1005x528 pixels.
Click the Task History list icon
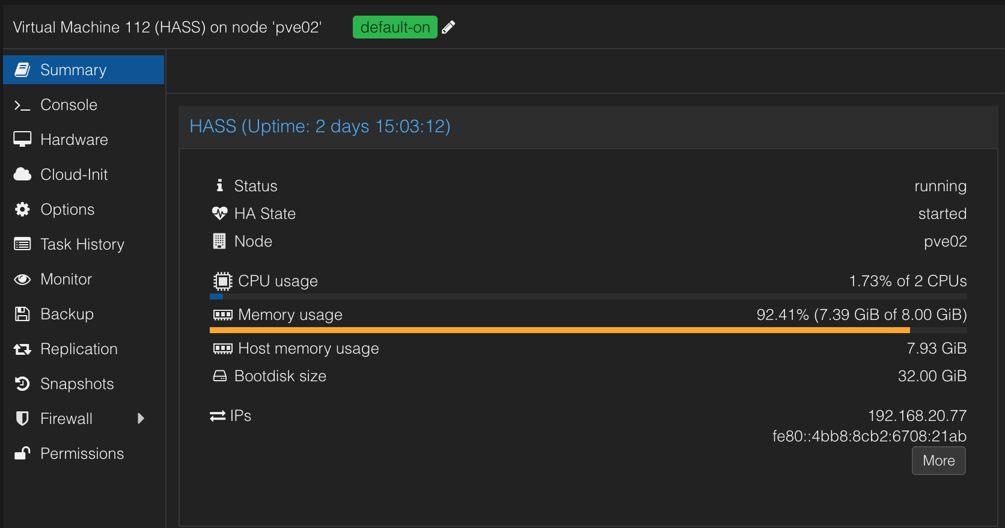click(22, 244)
